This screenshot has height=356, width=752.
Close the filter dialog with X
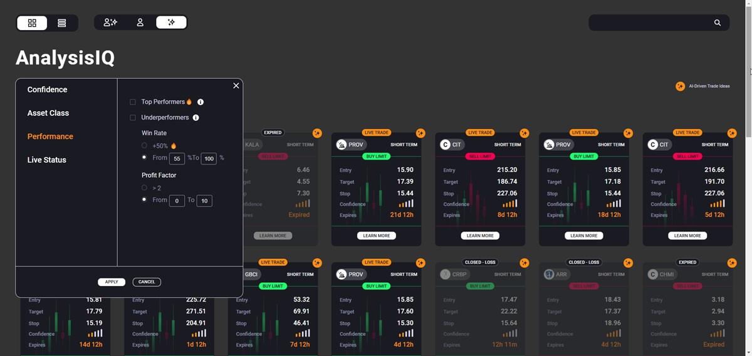point(236,86)
